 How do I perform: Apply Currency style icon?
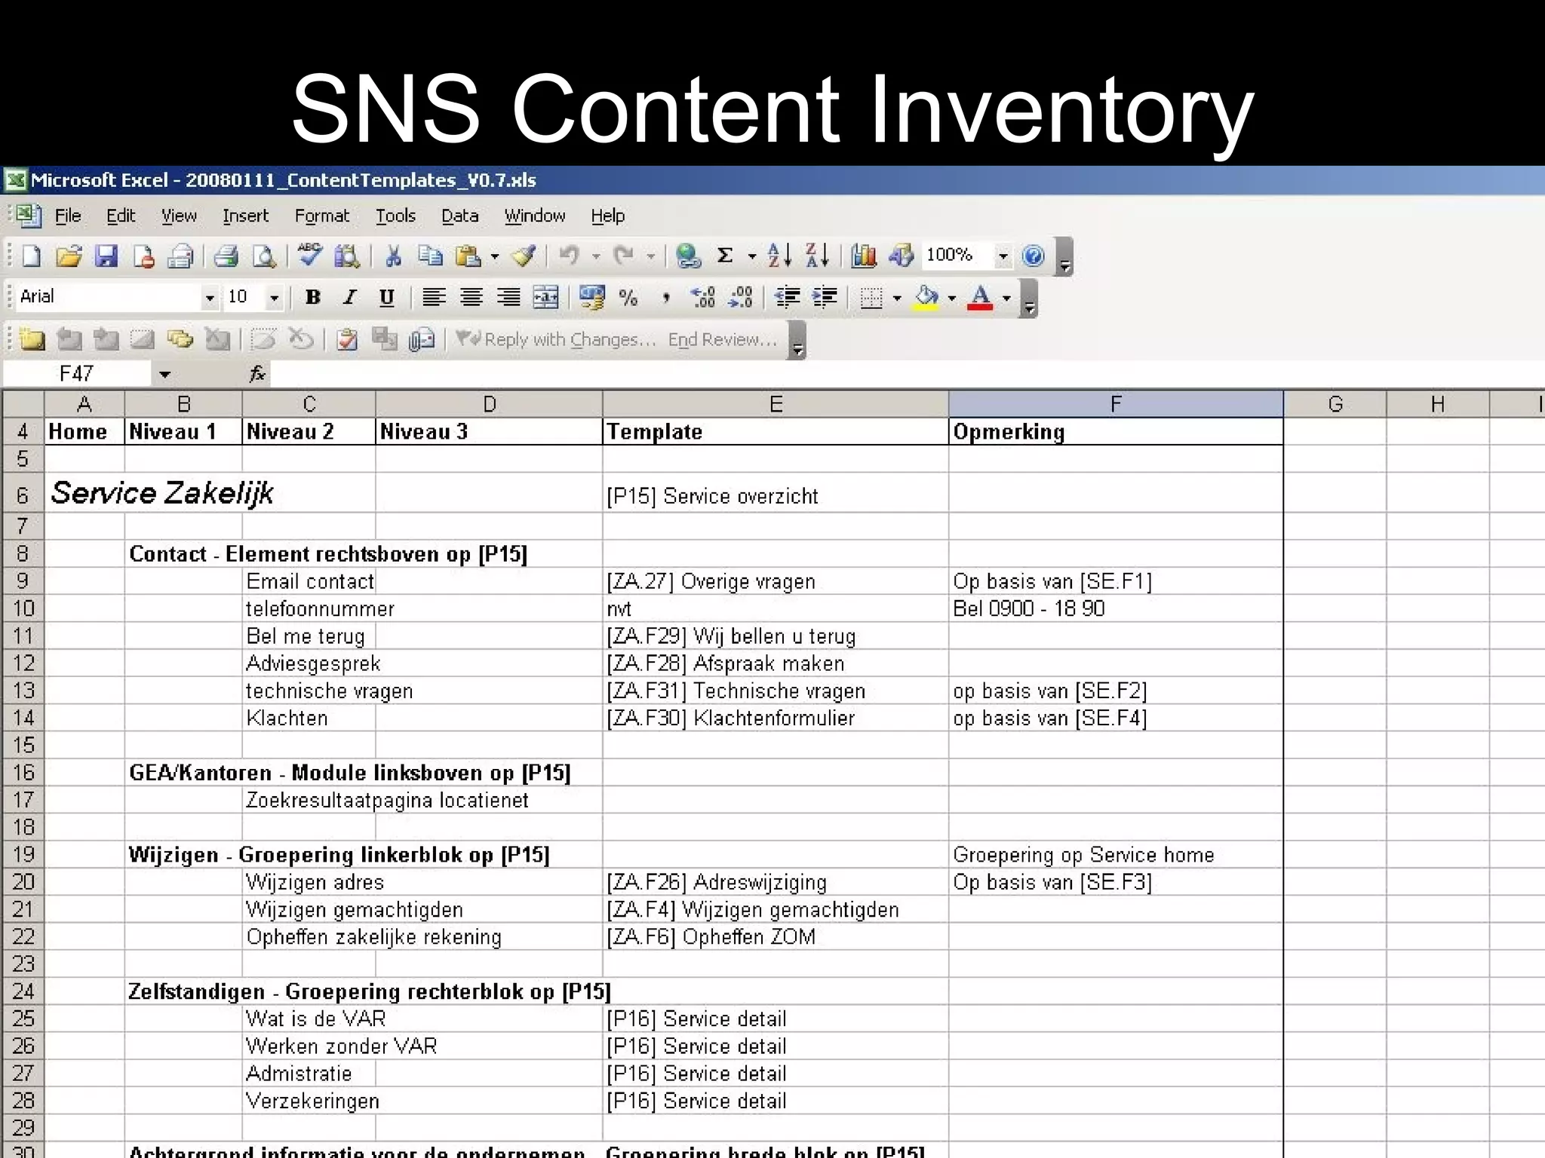point(591,298)
